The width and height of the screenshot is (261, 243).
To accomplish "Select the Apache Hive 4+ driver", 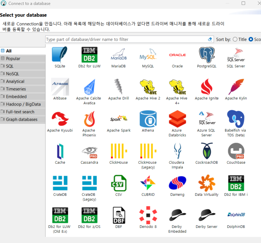I will (x=177, y=87).
